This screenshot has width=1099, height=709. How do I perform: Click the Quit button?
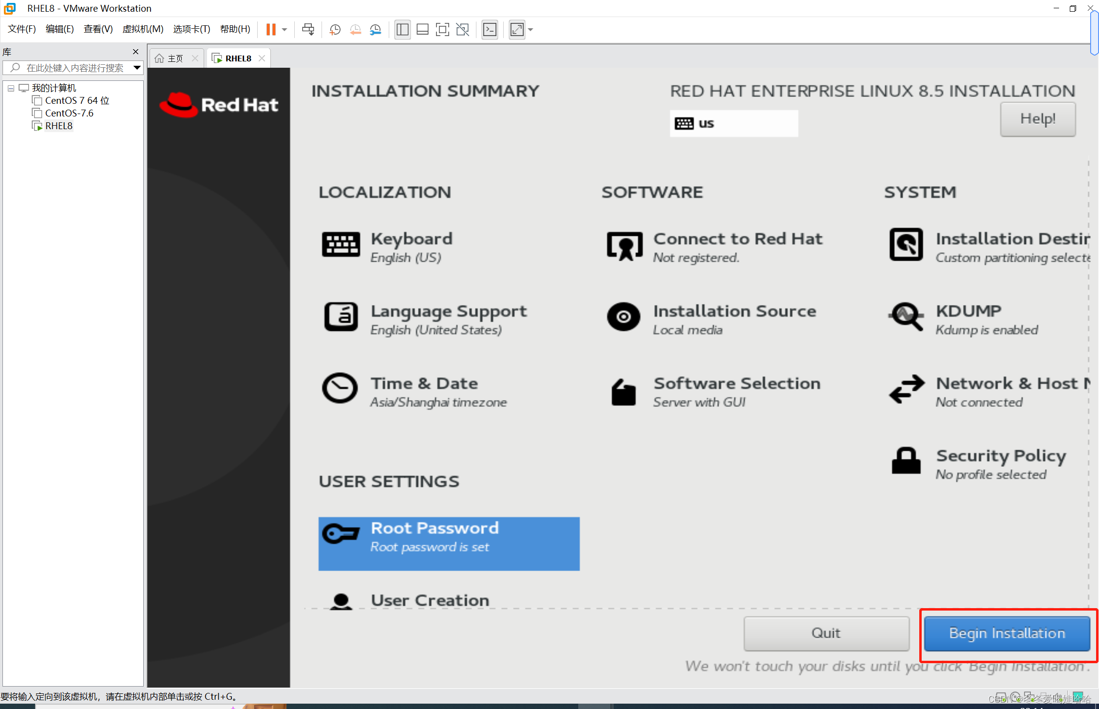[826, 633]
